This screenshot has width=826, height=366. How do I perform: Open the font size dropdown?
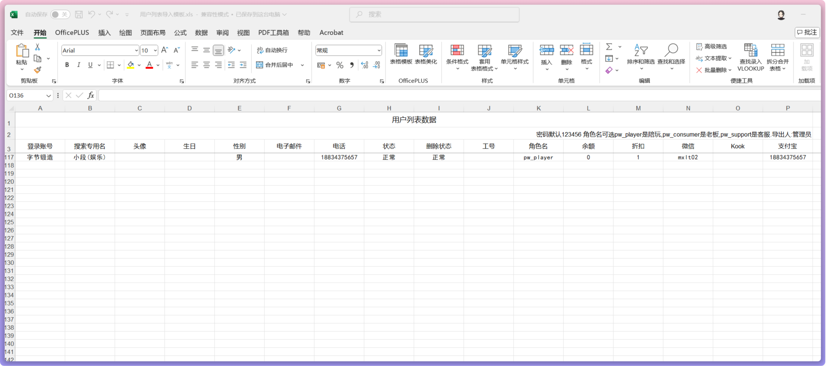pos(155,50)
